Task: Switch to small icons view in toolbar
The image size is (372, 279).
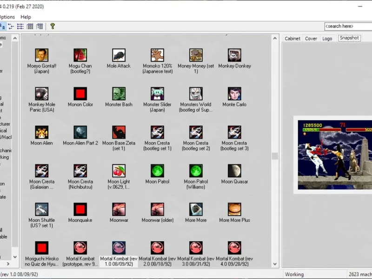Action: [x=11, y=27]
